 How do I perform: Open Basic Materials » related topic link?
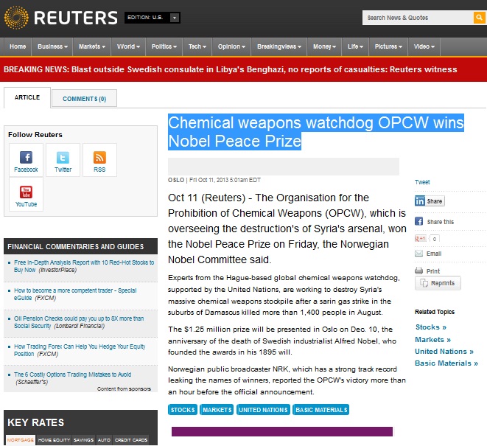coord(446,363)
